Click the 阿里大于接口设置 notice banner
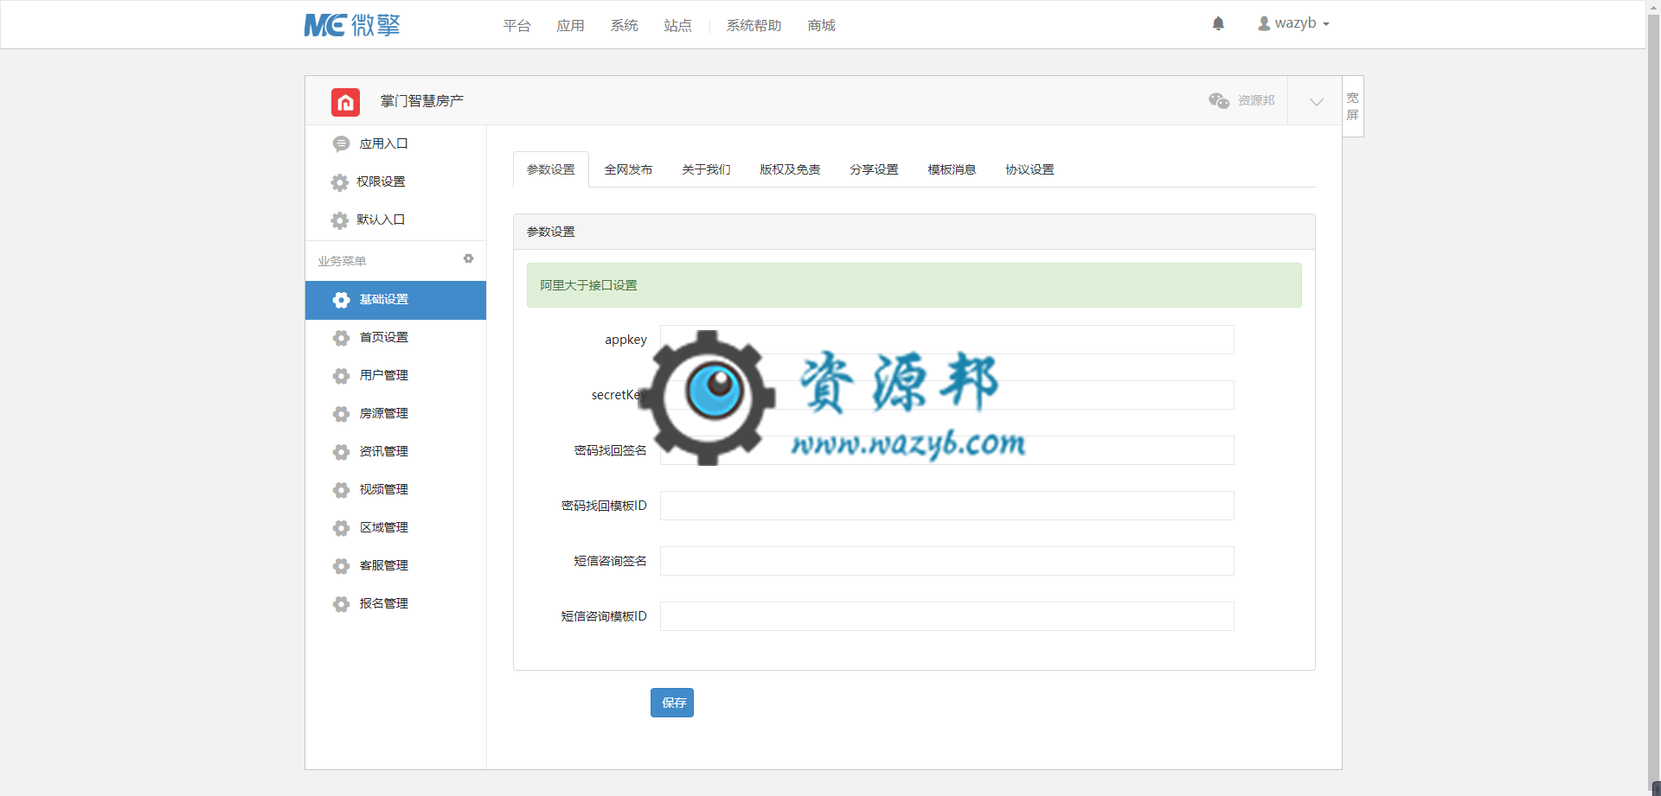Viewport: 1661px width, 796px height. tap(914, 285)
